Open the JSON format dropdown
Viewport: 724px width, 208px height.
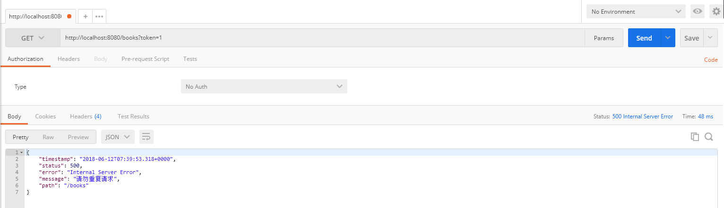(118, 137)
